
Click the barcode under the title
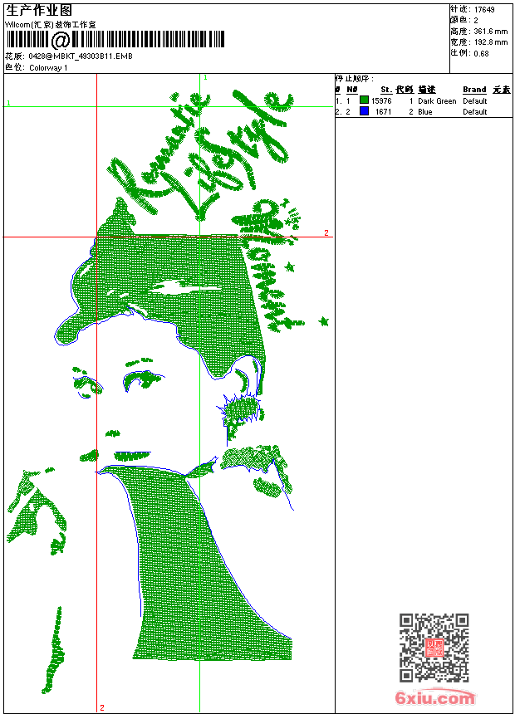(x=115, y=40)
